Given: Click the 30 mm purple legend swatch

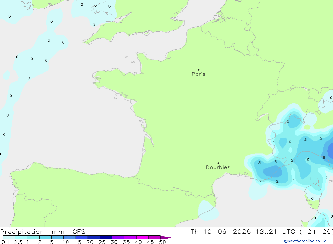Looking at the screenshot, I should click(x=118, y=237).
